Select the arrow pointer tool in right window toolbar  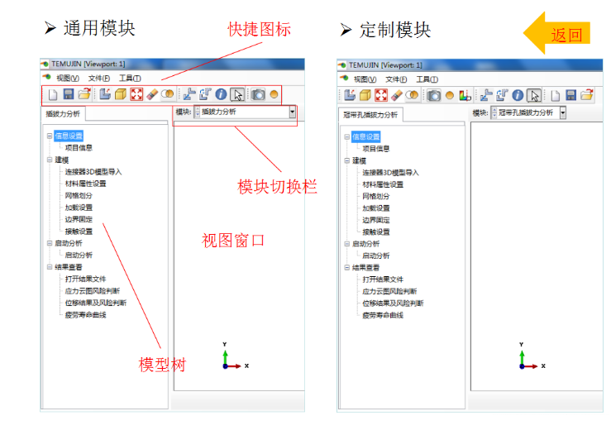pos(534,95)
